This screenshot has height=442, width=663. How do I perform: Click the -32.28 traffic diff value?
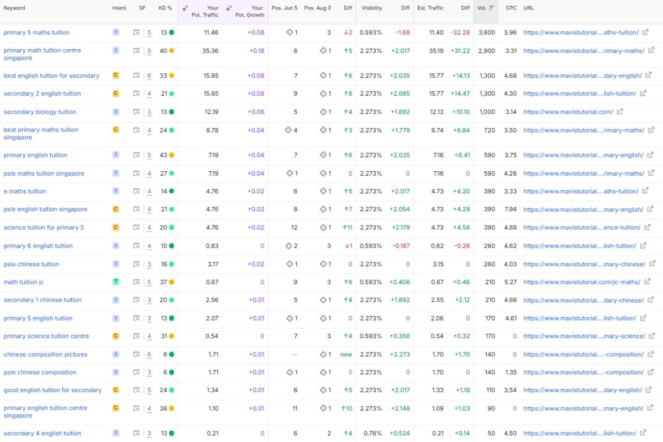460,33
